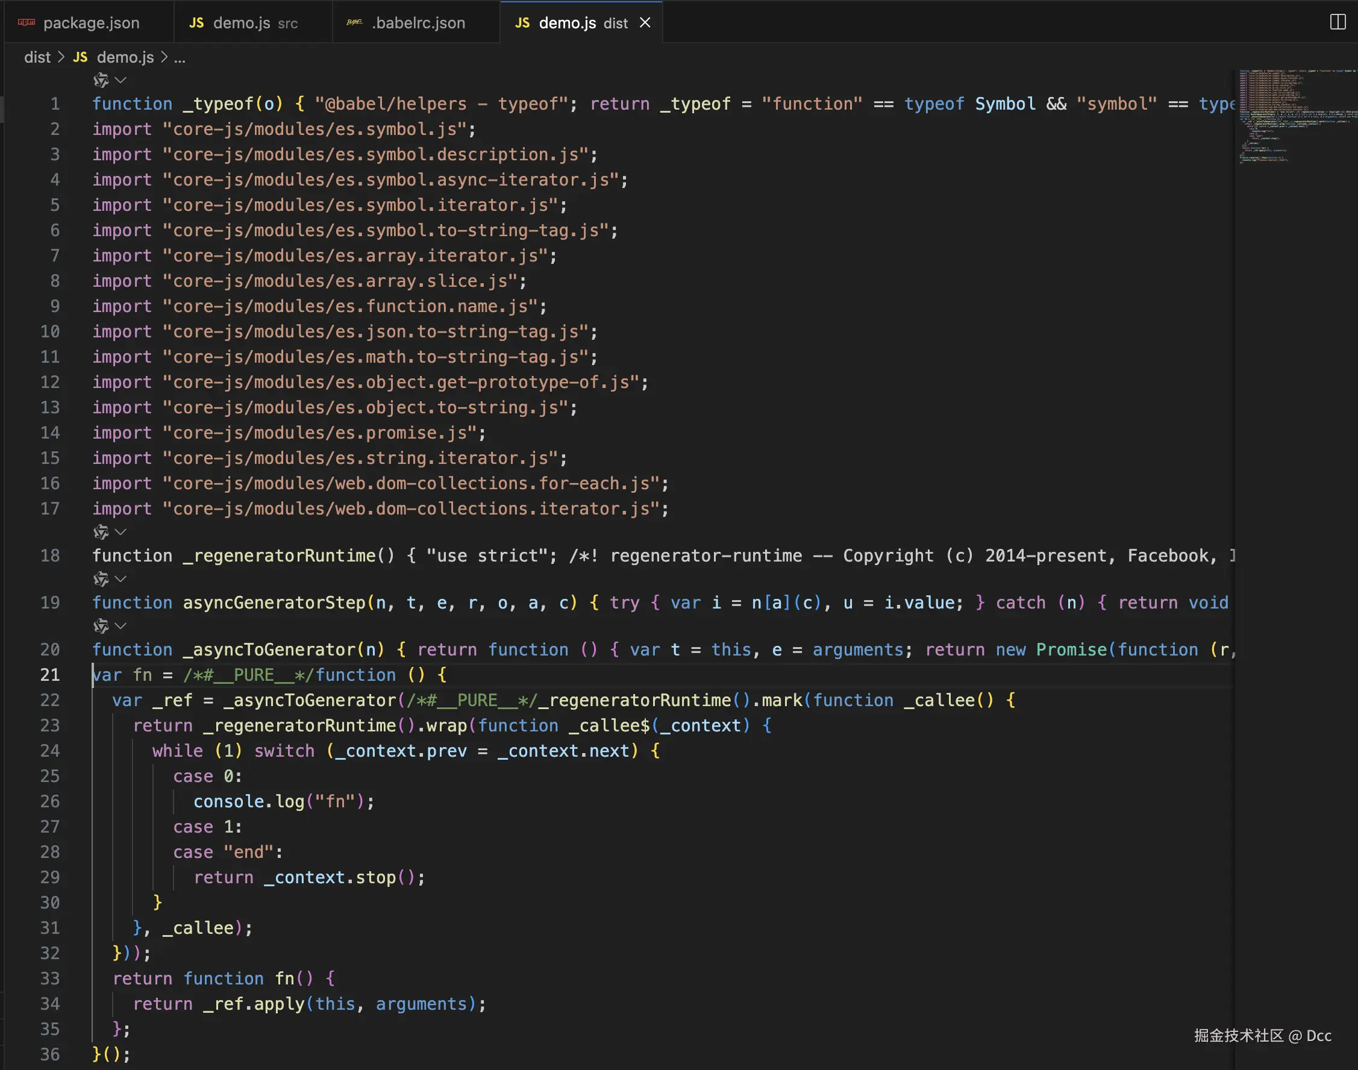Click AI assistant icon above _typeof function
The image size is (1358, 1070).
pyautogui.click(x=100, y=80)
